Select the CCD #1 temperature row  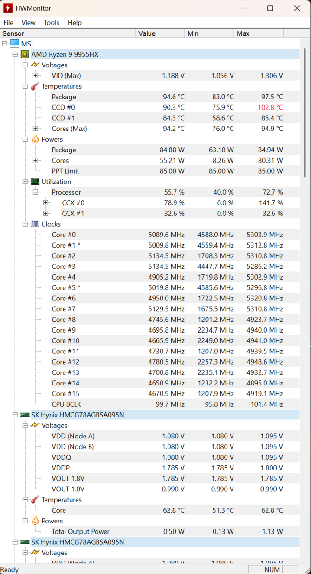click(175, 118)
